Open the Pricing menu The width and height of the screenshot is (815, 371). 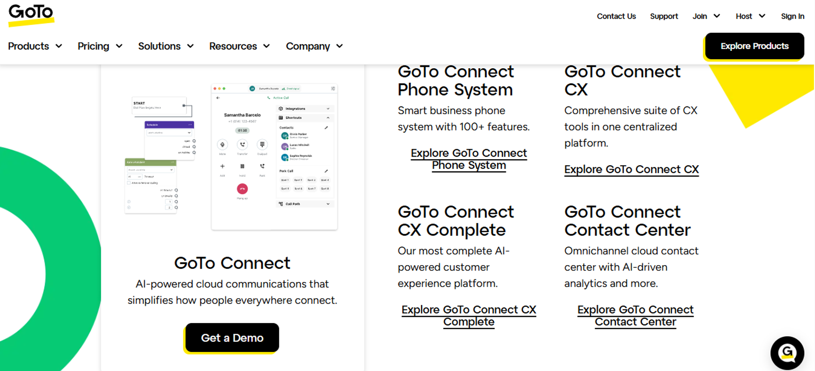click(93, 46)
